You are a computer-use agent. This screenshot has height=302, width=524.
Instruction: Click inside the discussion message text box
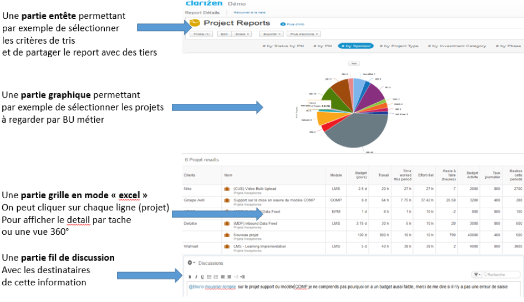point(353,290)
